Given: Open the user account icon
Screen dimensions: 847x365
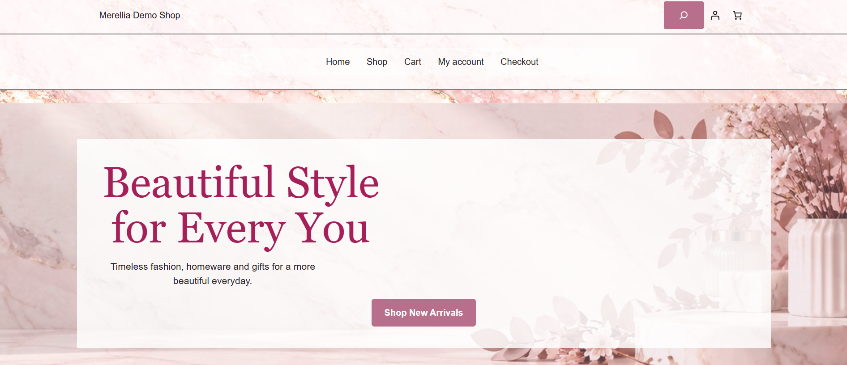Looking at the screenshot, I should [x=715, y=15].
